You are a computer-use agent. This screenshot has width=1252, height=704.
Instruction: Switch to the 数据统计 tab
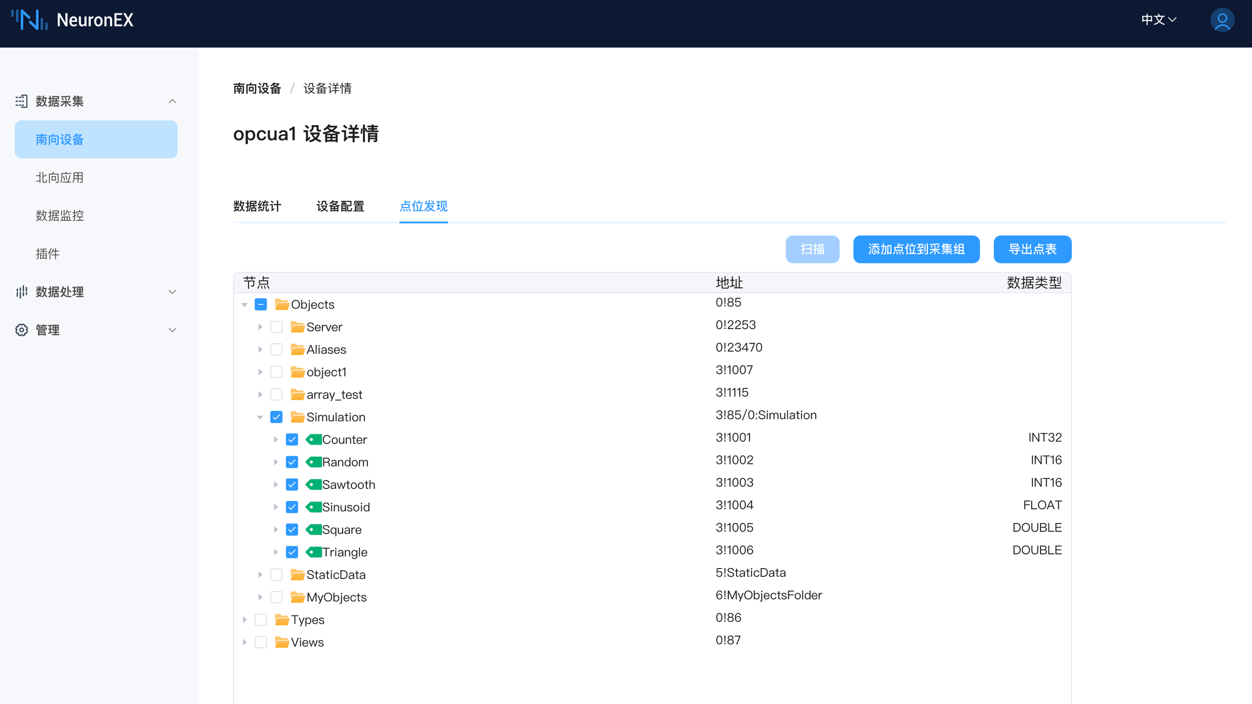(x=257, y=206)
